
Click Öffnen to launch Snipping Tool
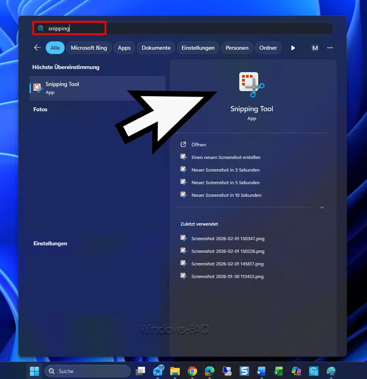click(199, 145)
